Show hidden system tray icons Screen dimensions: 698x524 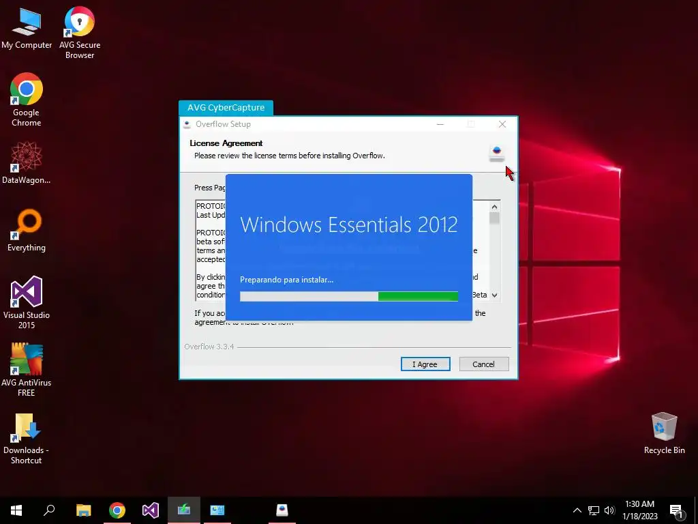(577, 510)
